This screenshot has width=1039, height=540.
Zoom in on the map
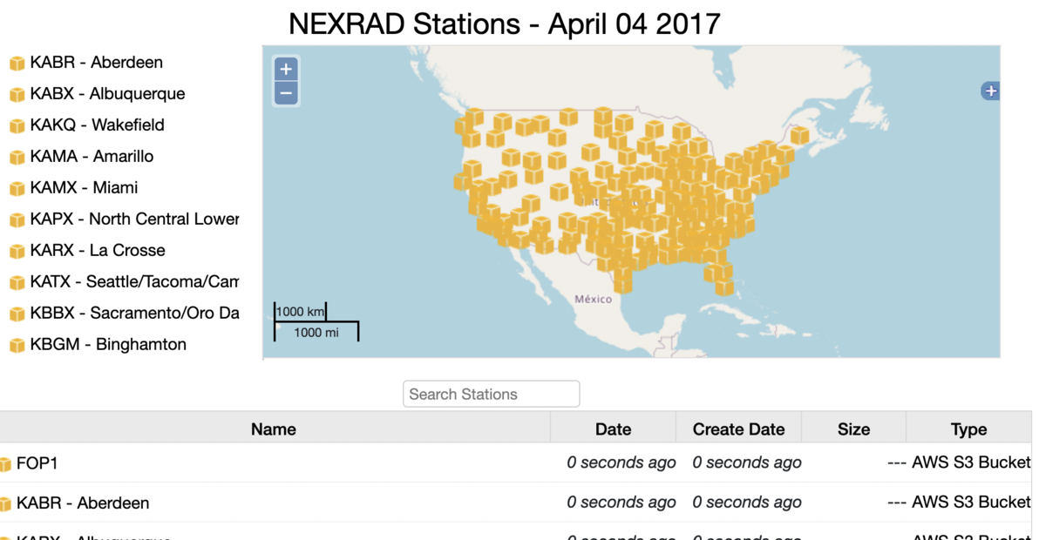click(286, 70)
